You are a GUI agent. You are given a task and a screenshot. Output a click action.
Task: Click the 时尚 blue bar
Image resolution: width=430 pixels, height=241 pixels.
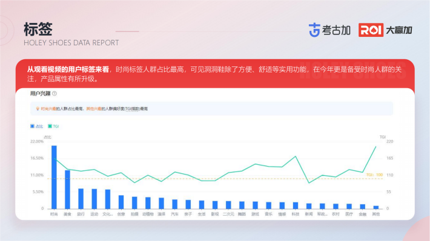pyautogui.click(x=54, y=177)
